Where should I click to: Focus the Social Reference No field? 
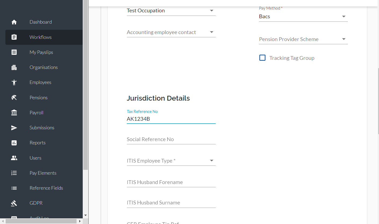coord(171,139)
